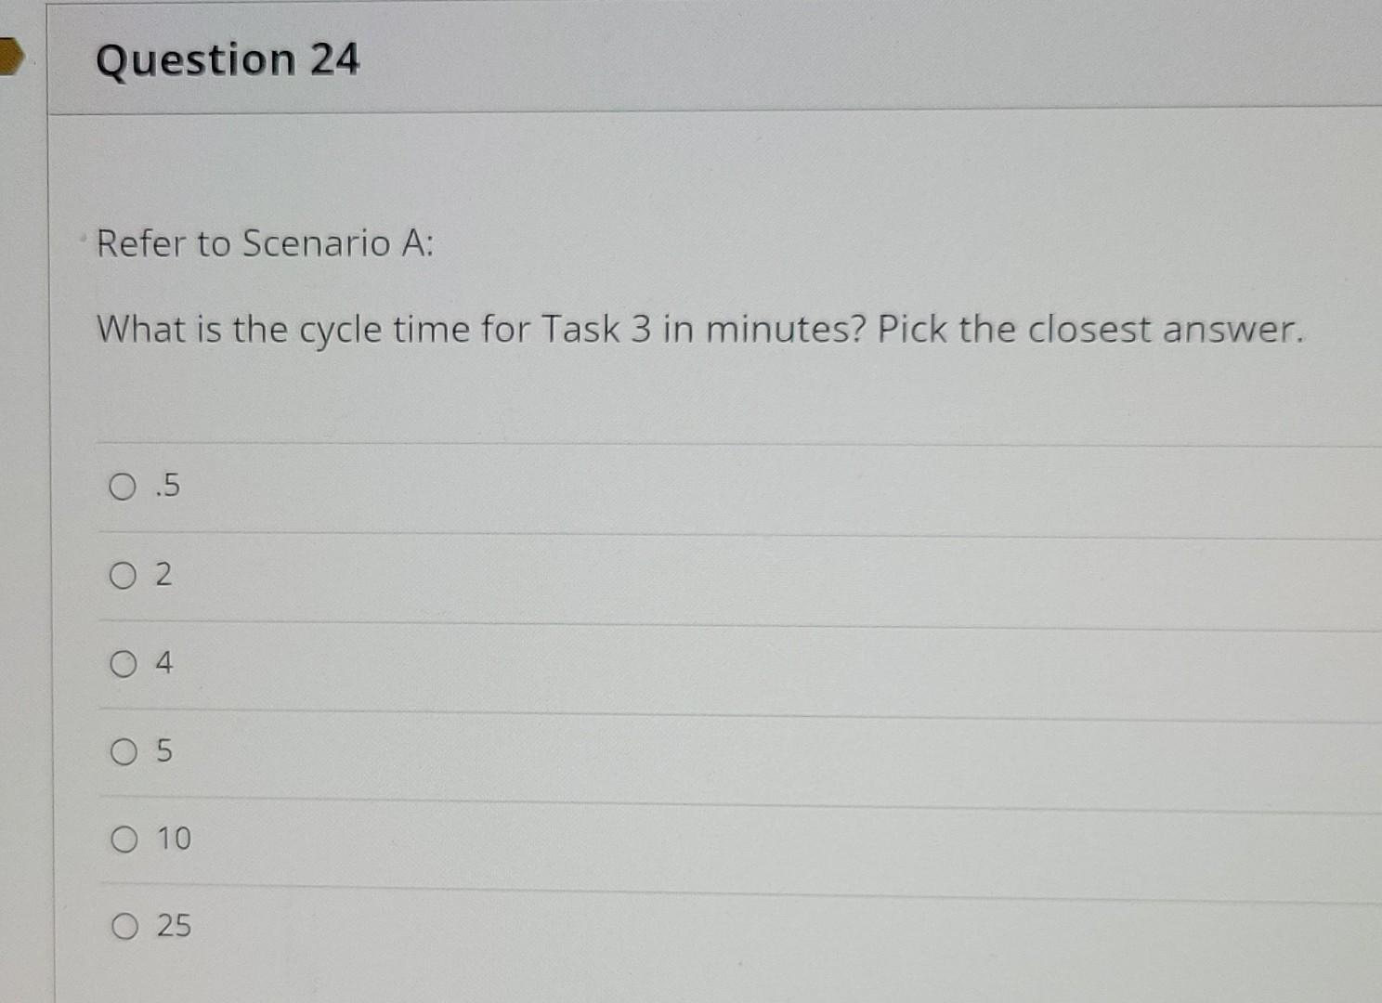Click the 5 answer label text

[164, 750]
